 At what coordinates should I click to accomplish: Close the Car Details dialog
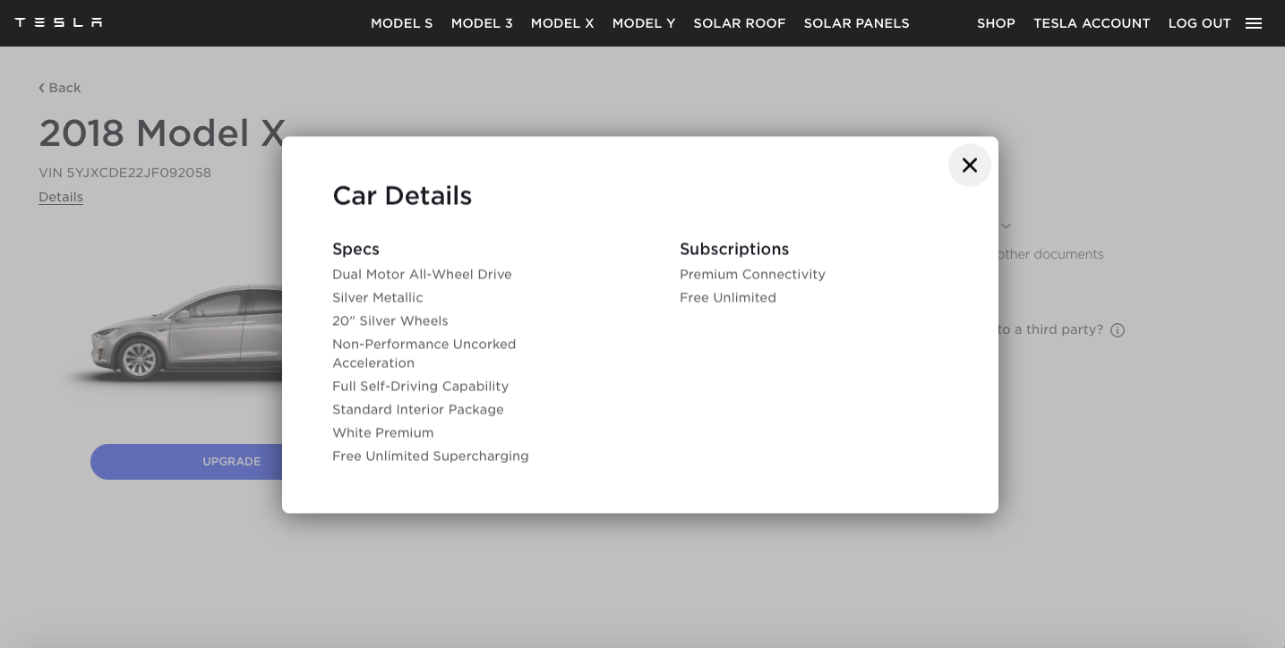[x=969, y=165]
